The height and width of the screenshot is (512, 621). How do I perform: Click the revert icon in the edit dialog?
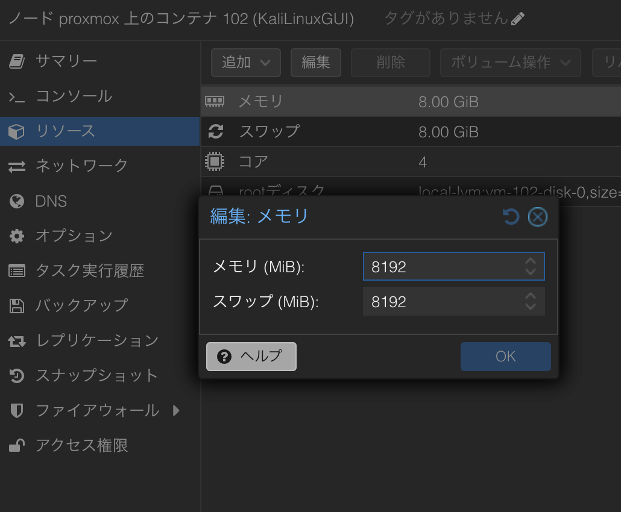click(511, 216)
